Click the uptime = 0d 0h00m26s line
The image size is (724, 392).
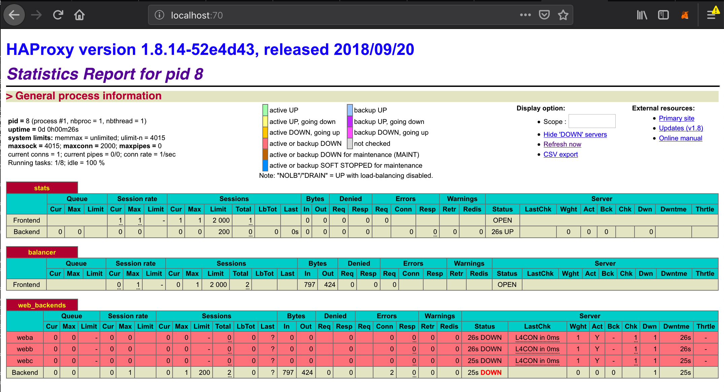pyautogui.click(x=43, y=129)
